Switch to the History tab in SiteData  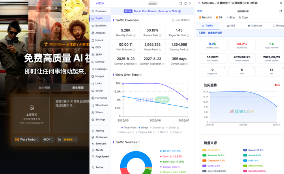click(x=278, y=26)
